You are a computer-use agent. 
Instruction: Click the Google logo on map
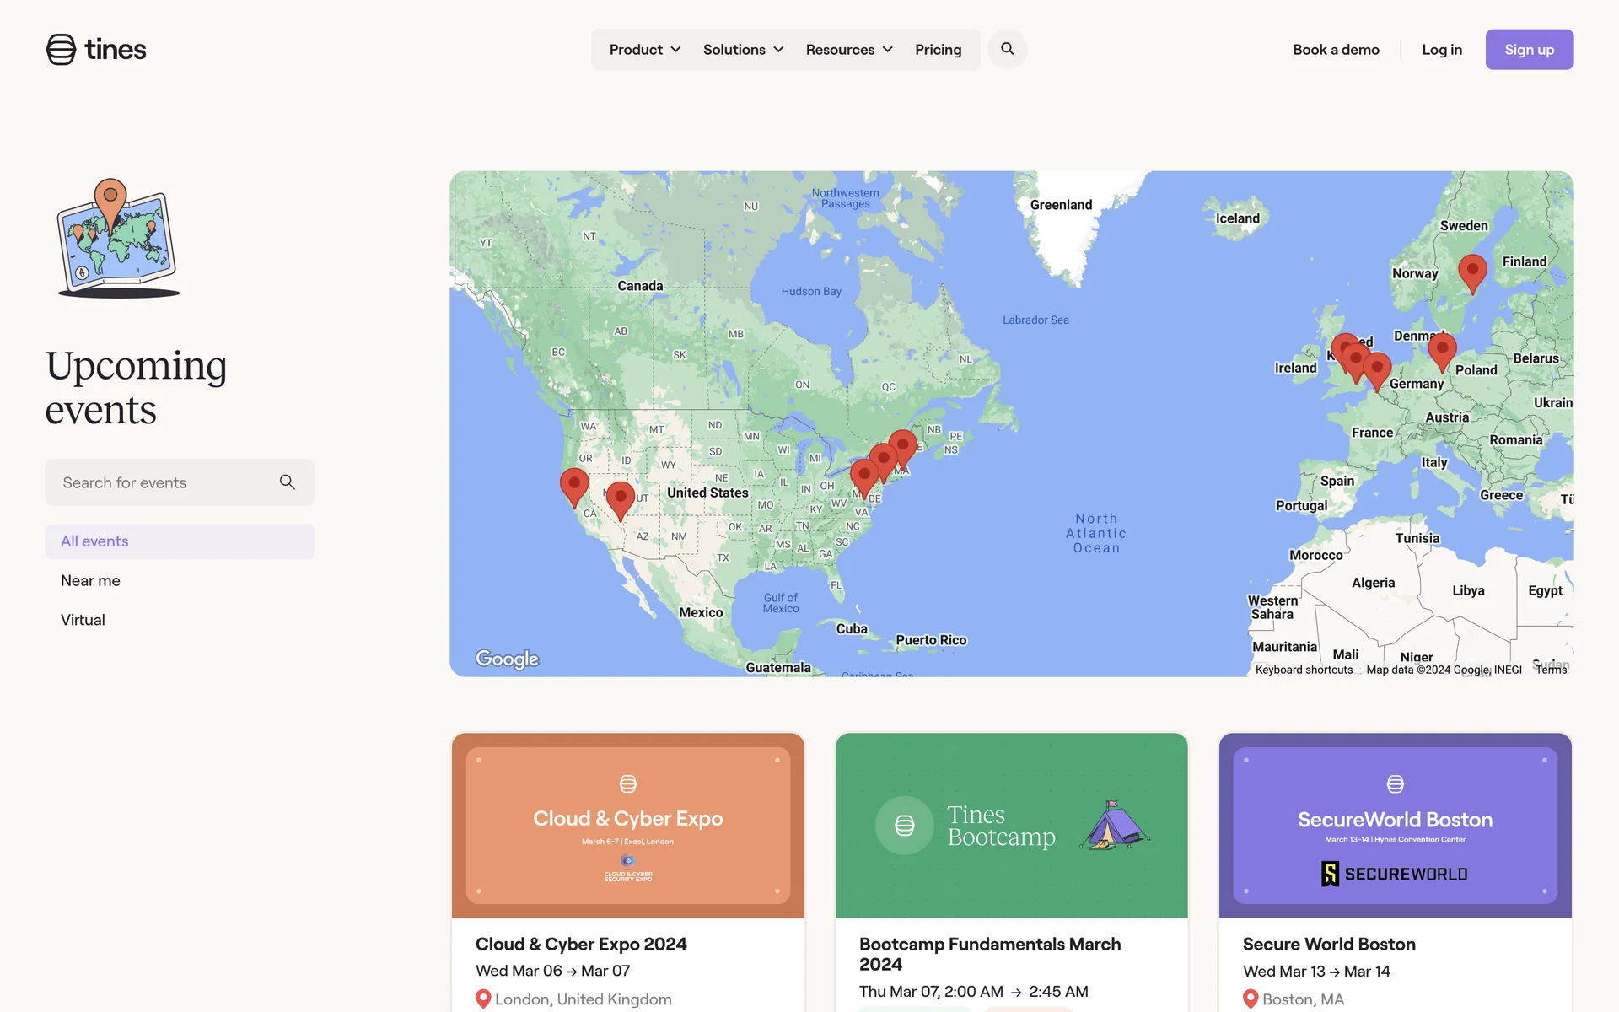click(507, 659)
